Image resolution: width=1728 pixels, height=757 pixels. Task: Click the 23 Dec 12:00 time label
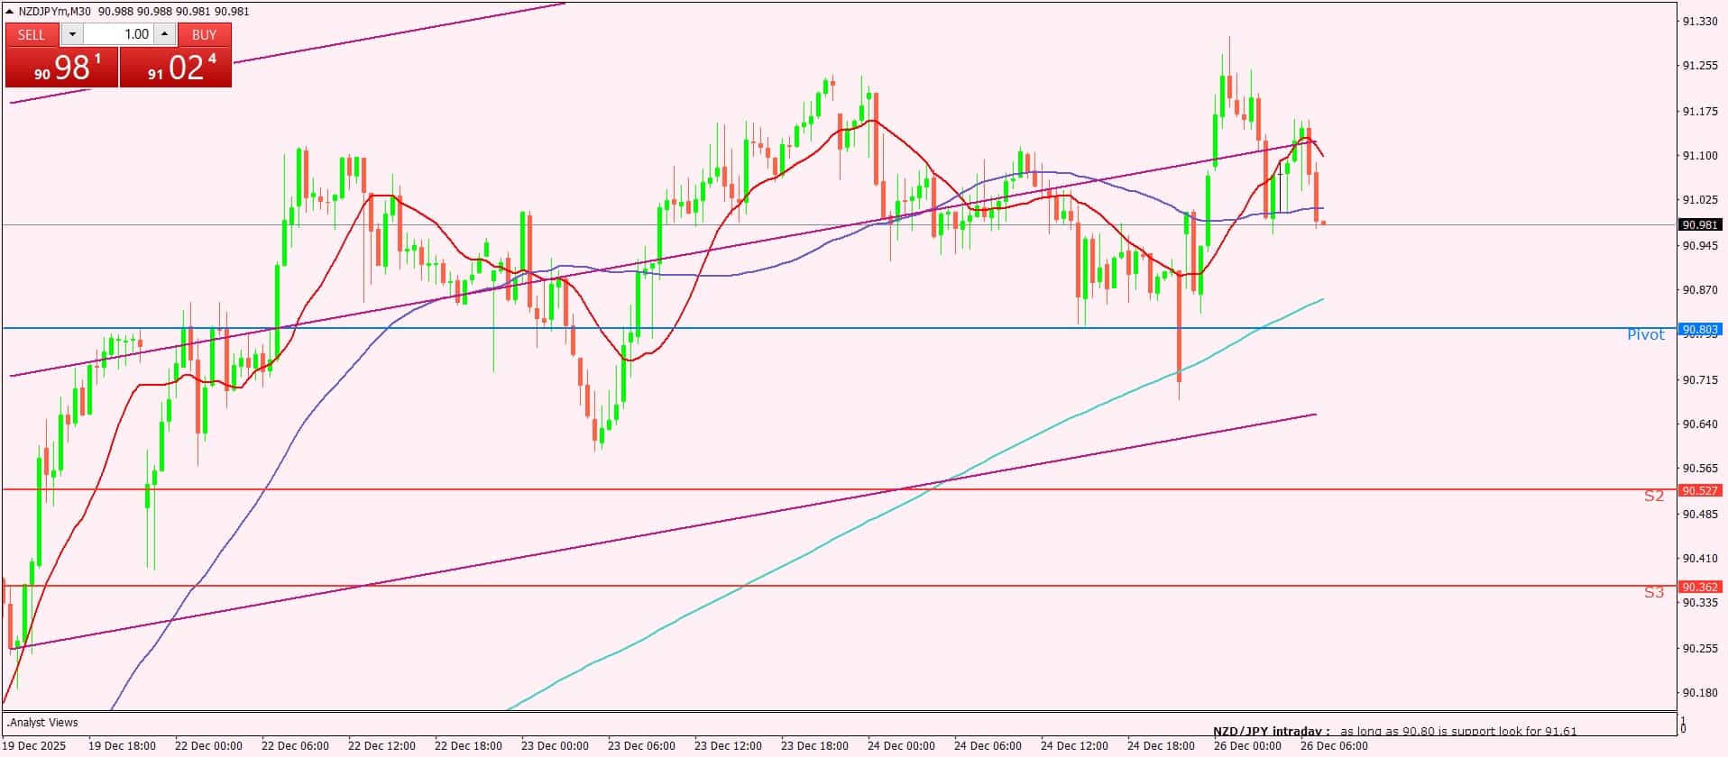tap(727, 745)
